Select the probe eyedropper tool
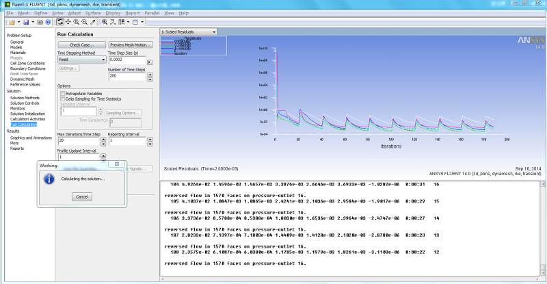This screenshot has height=284, width=547. pyautogui.click(x=92, y=22)
